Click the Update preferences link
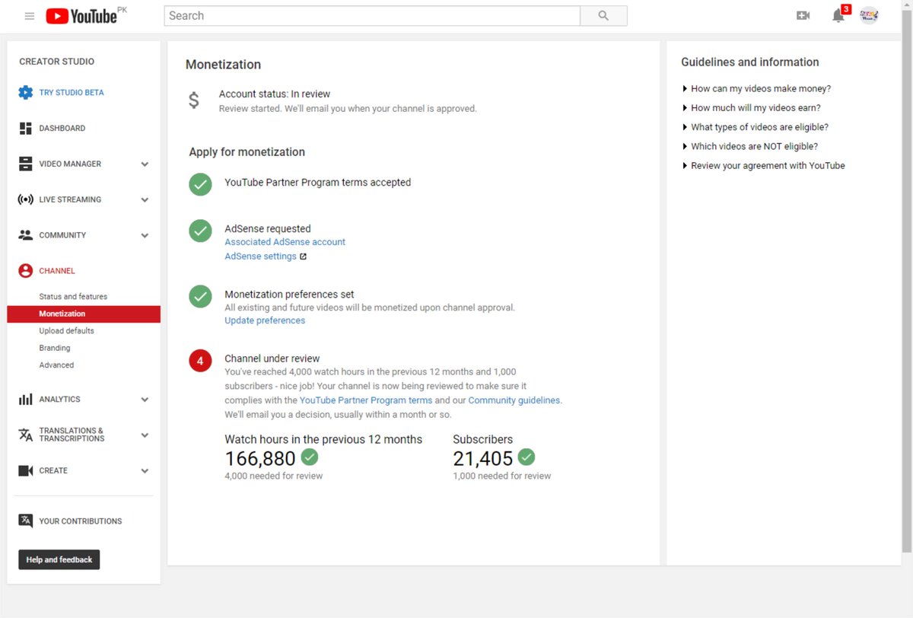This screenshot has width=913, height=618. [x=265, y=320]
